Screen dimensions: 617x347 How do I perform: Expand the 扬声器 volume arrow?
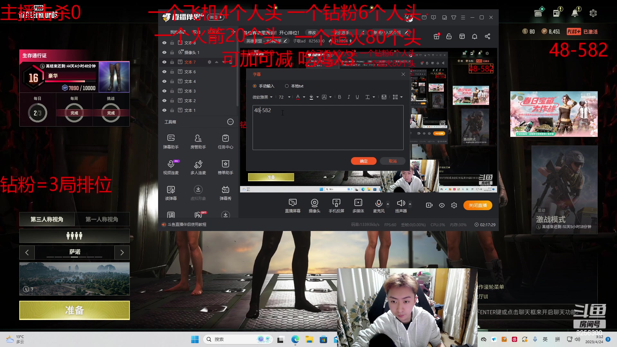[410, 204]
